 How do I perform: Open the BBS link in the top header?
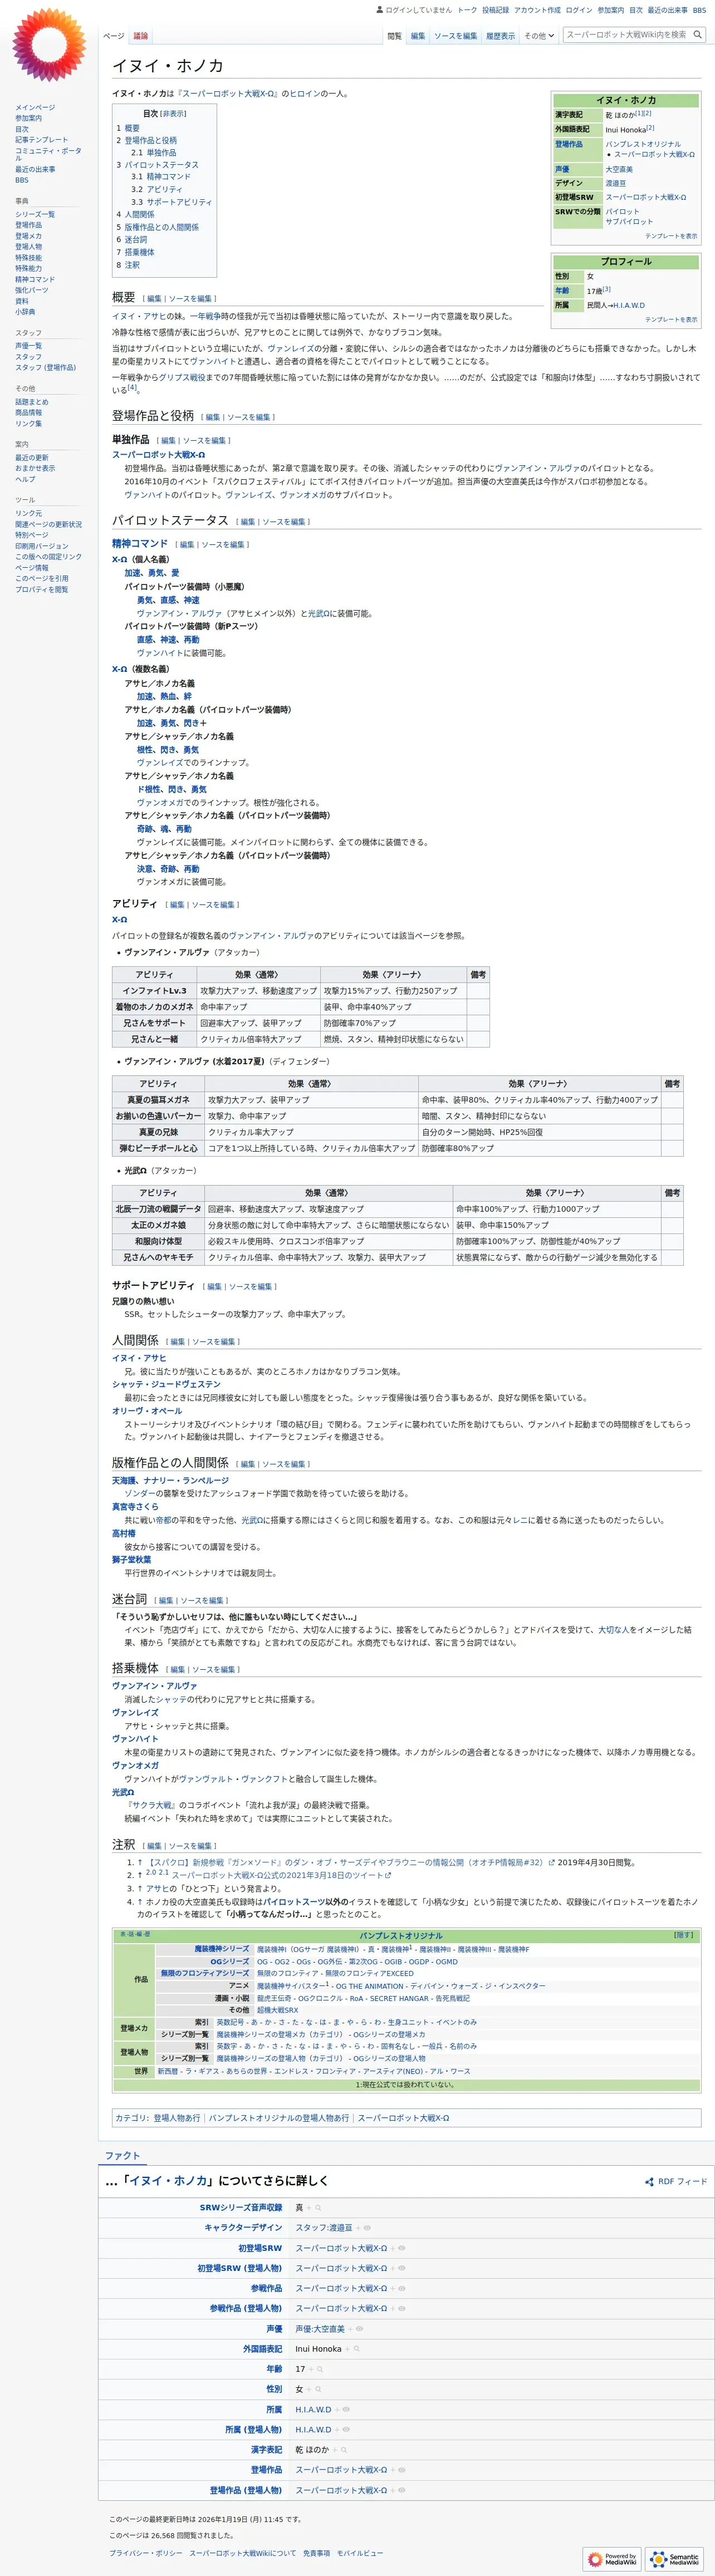click(699, 10)
